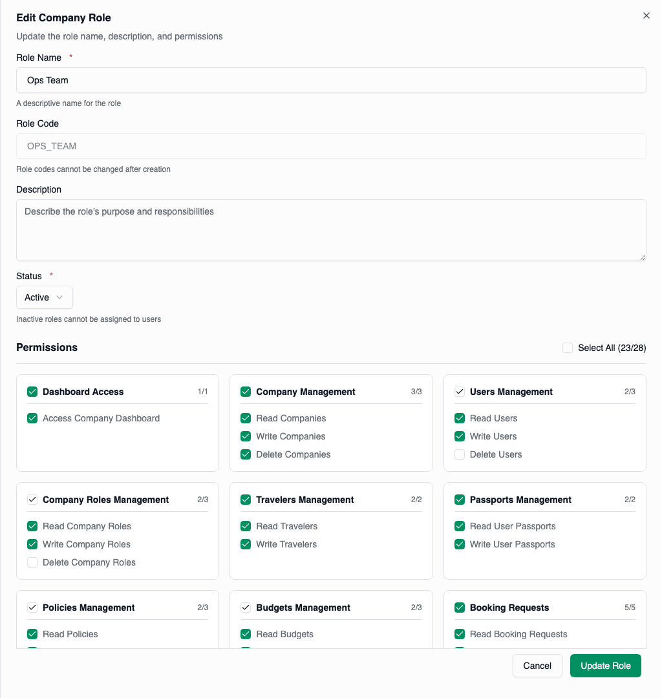Disable the Read Companies permission
This screenshot has width=662, height=698.
246,418
